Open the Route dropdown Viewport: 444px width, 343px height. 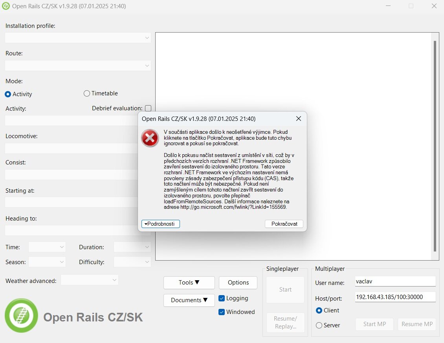click(78, 66)
